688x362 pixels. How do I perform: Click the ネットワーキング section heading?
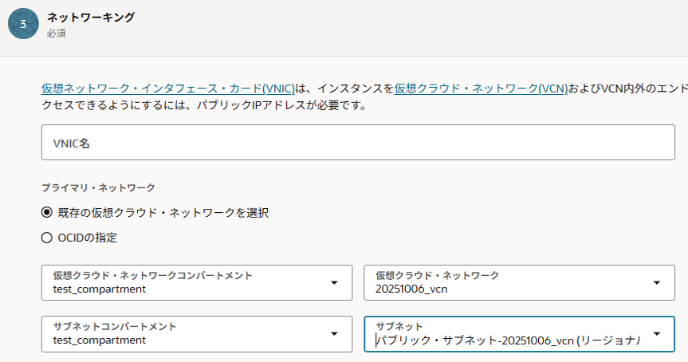point(91,17)
